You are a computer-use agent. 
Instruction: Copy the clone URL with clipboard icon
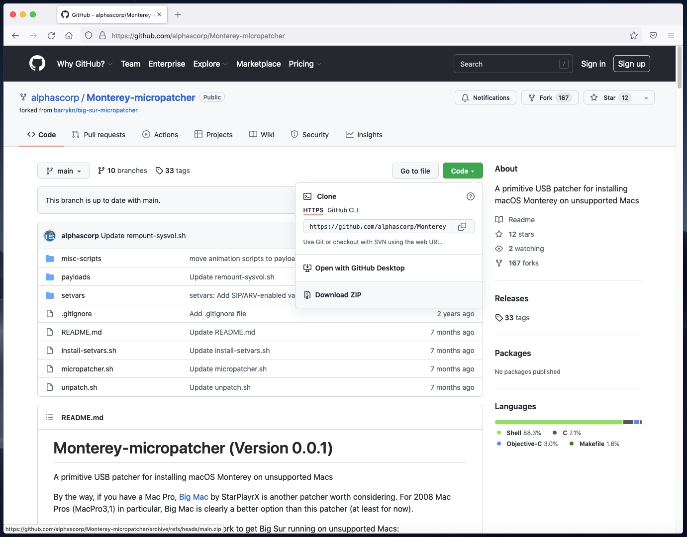(x=463, y=227)
